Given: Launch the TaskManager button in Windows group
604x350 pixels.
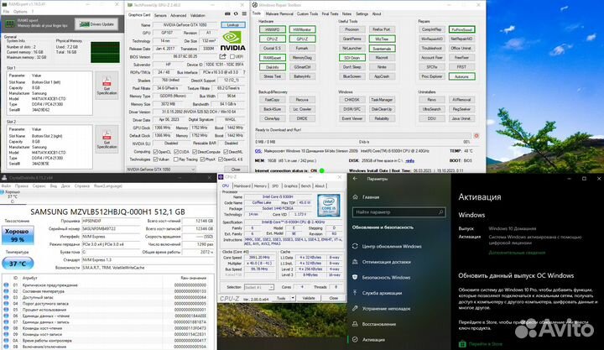Looking at the screenshot, I should pyautogui.click(x=382, y=99).
